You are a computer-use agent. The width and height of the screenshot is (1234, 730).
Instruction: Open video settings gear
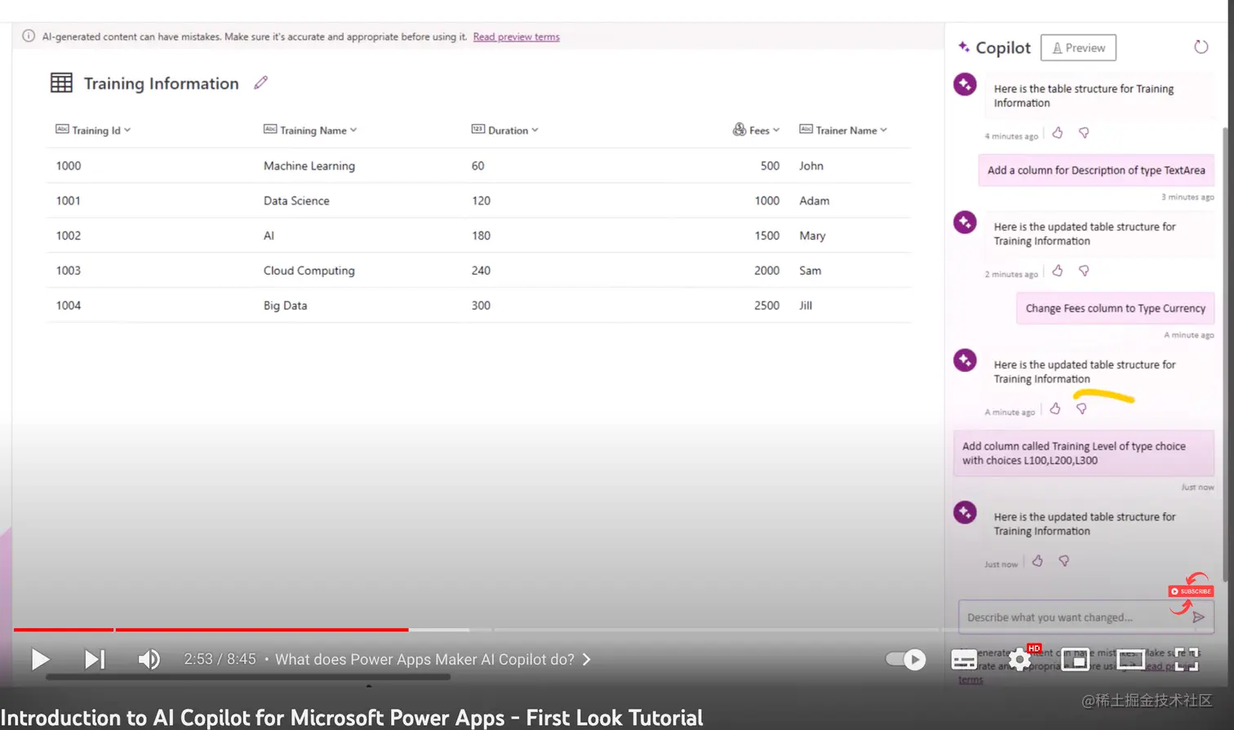pyautogui.click(x=1019, y=659)
